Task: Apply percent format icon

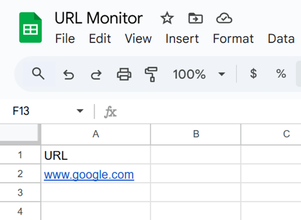Action: [280, 74]
